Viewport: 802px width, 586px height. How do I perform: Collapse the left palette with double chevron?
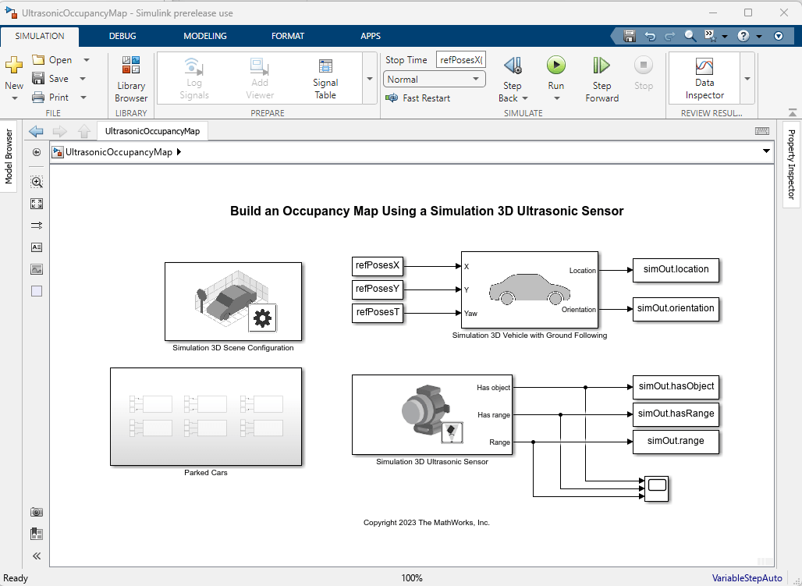37,556
